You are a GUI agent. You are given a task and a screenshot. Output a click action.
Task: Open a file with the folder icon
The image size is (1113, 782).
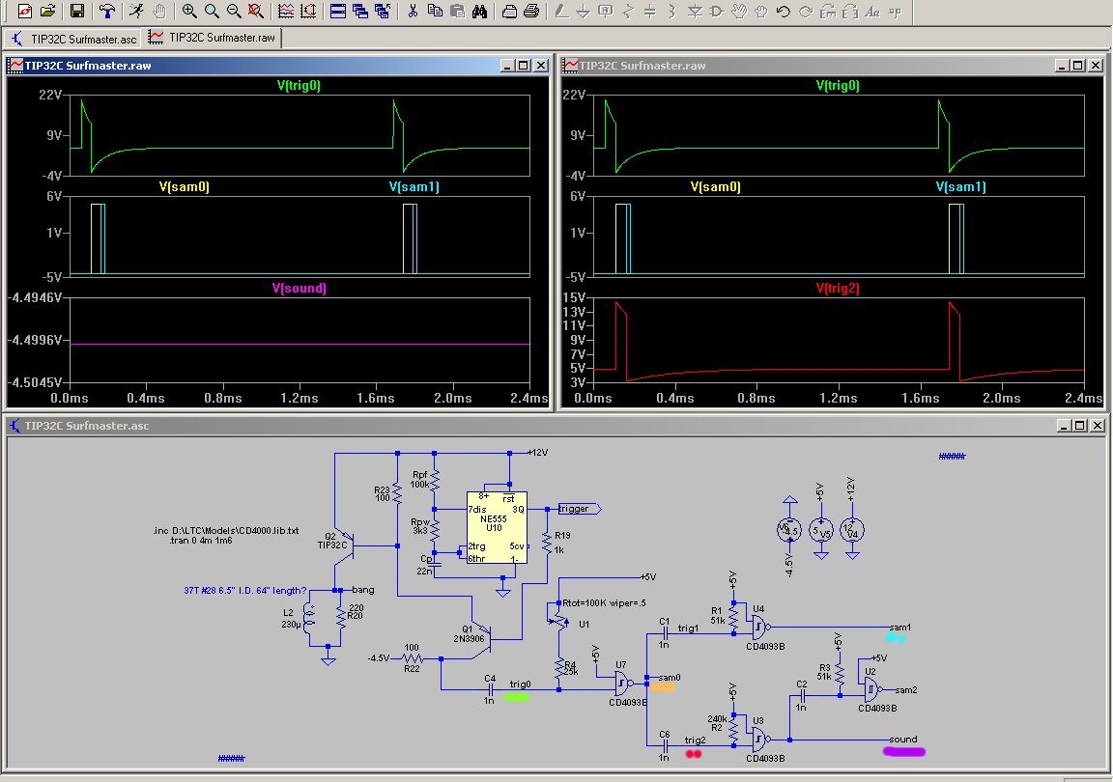[x=47, y=12]
